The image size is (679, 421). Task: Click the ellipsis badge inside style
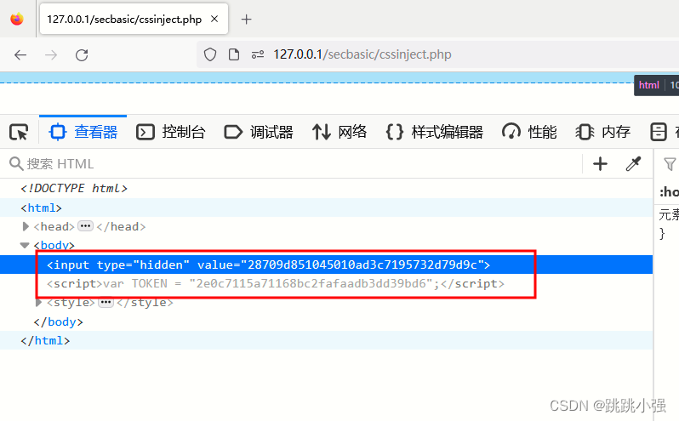pos(106,302)
